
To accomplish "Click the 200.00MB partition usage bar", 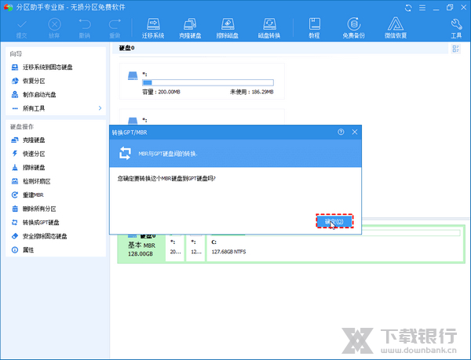I will tap(208, 82).
